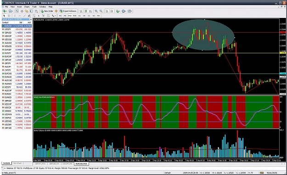
Task: Switch to M5 timeframe
Action: coord(65,16)
